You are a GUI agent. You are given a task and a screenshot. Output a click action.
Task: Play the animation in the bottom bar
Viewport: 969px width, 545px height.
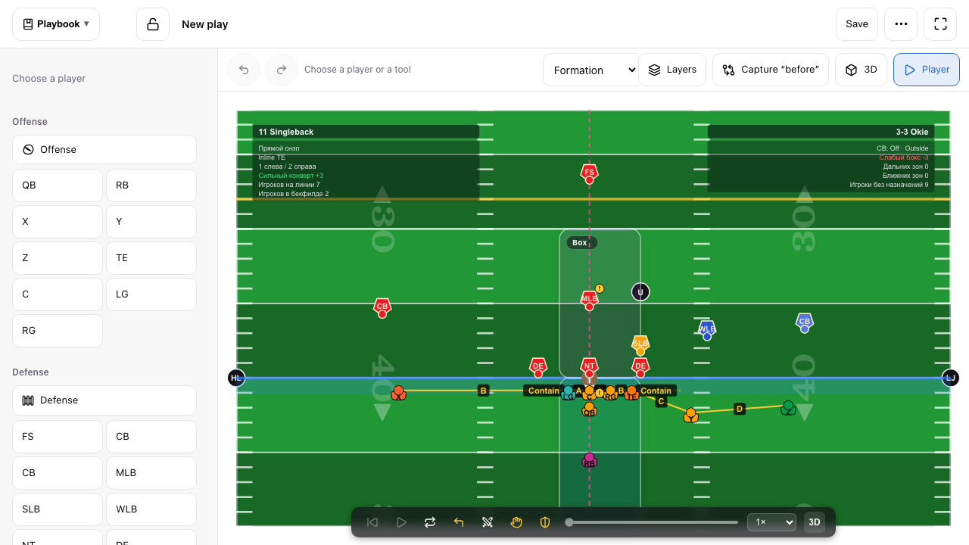(x=401, y=522)
